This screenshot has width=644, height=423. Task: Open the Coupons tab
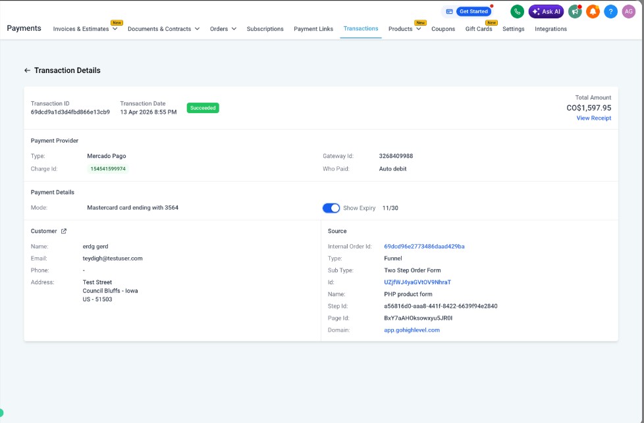coord(443,29)
